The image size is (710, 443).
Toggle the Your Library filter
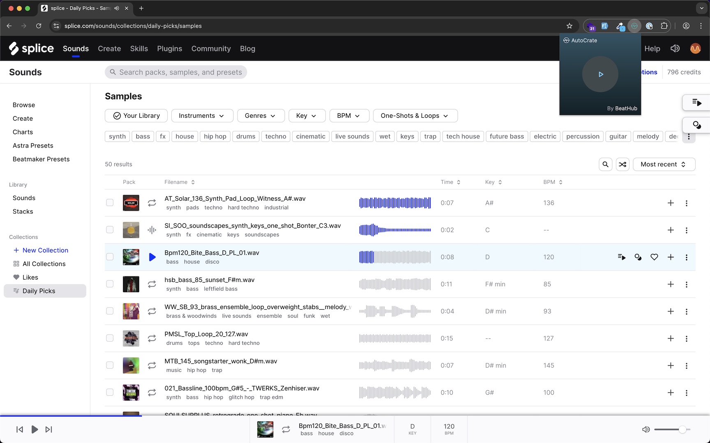tap(136, 116)
